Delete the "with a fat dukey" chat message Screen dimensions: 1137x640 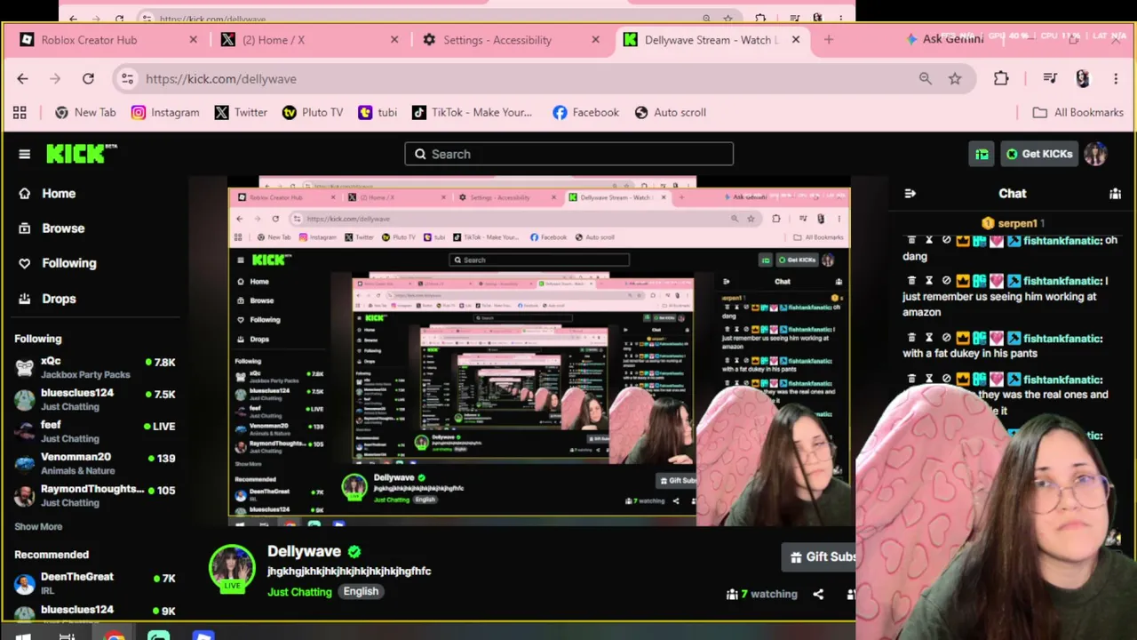[x=911, y=338]
